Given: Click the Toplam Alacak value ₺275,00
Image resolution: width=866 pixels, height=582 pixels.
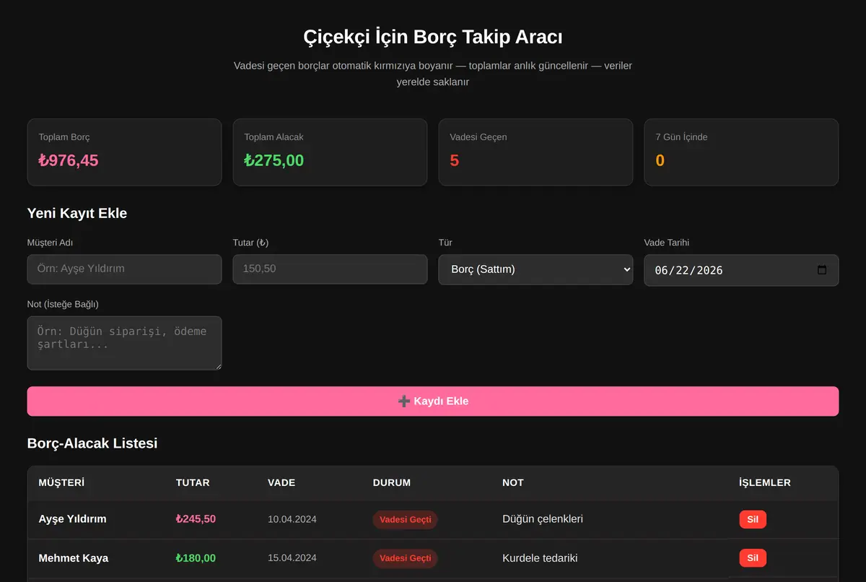Looking at the screenshot, I should (x=274, y=160).
